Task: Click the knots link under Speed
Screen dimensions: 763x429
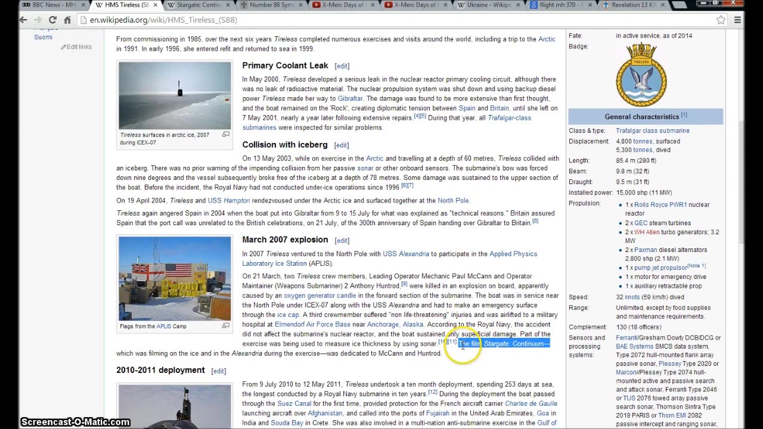Action: (632, 297)
